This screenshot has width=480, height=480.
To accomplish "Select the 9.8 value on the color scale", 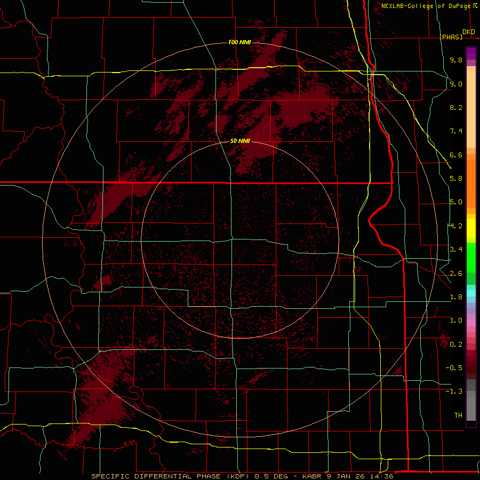I will [456, 60].
